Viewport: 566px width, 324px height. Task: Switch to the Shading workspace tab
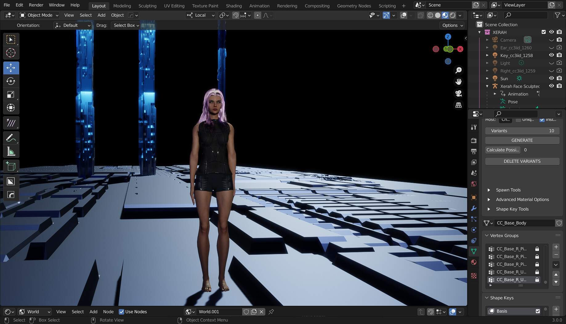[234, 6]
